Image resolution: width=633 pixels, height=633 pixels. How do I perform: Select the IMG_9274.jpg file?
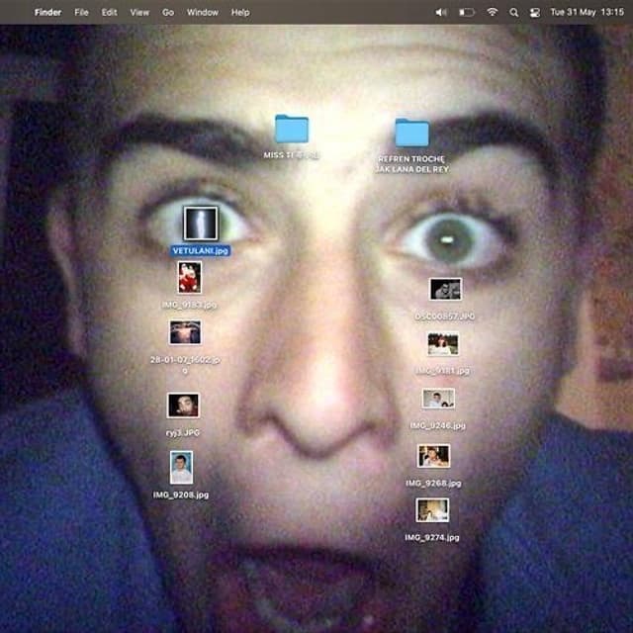point(432,509)
